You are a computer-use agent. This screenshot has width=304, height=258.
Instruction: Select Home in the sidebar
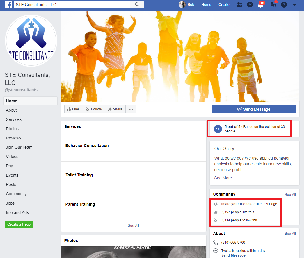point(31,101)
